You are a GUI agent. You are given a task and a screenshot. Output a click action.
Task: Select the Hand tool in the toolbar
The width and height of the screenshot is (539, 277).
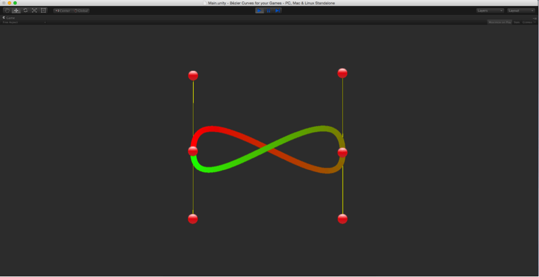coord(7,11)
